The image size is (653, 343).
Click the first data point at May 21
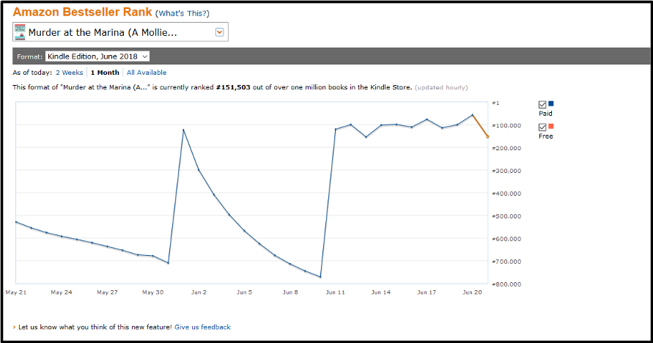click(x=16, y=221)
